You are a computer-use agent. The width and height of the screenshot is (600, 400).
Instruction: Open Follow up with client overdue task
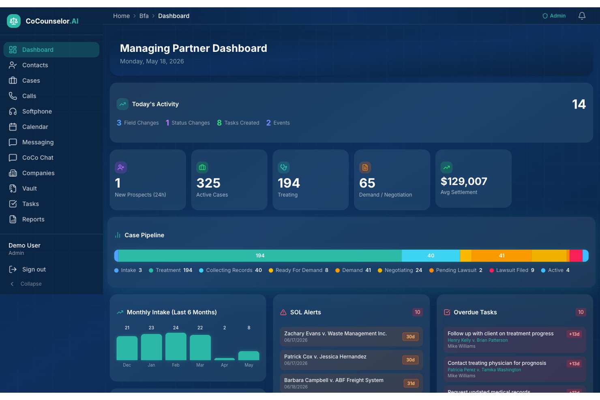(515, 340)
